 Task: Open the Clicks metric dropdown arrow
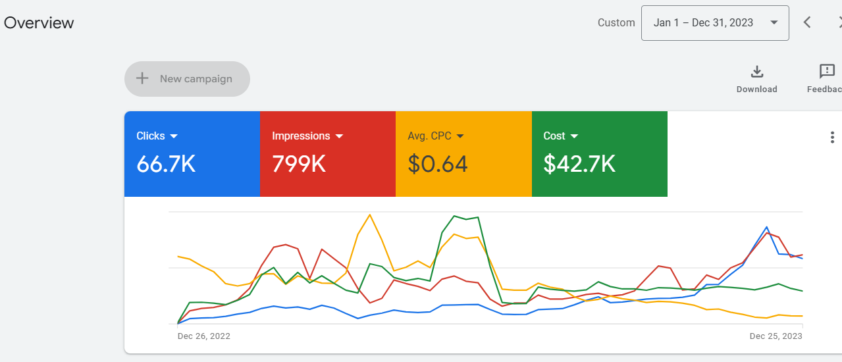coord(174,136)
